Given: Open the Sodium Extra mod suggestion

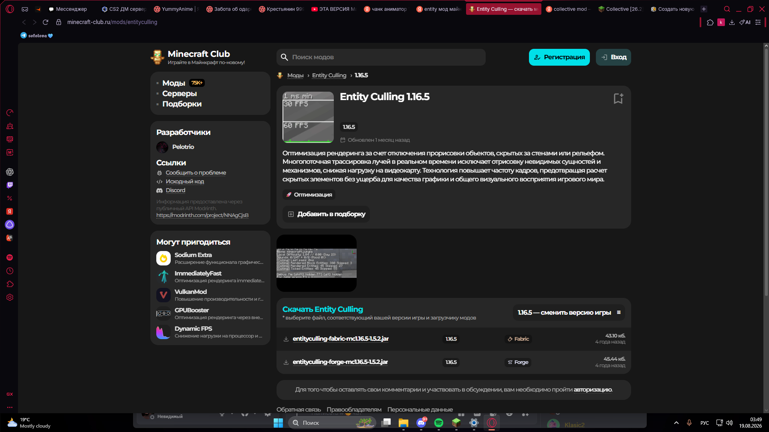Looking at the screenshot, I should click(x=210, y=259).
